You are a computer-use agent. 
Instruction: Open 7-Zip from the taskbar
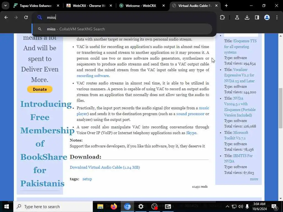(168, 206)
